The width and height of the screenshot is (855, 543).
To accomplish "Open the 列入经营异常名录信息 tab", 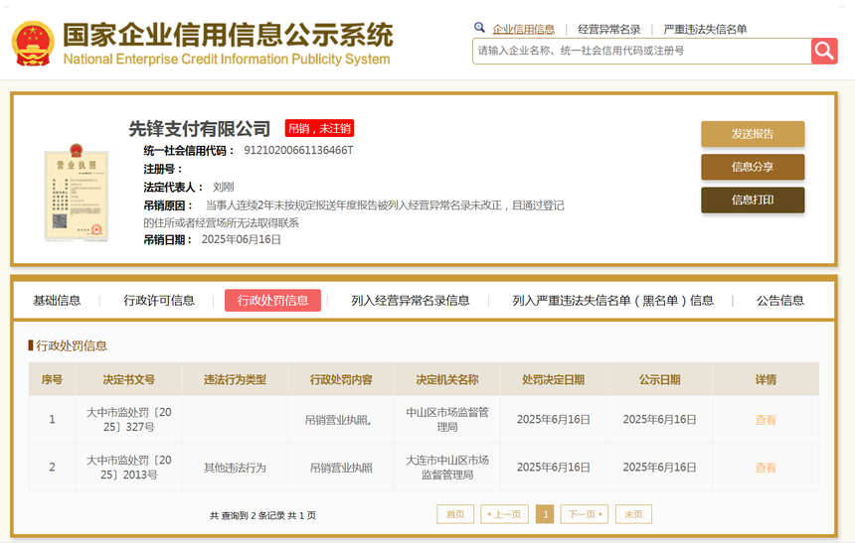I will pos(410,301).
